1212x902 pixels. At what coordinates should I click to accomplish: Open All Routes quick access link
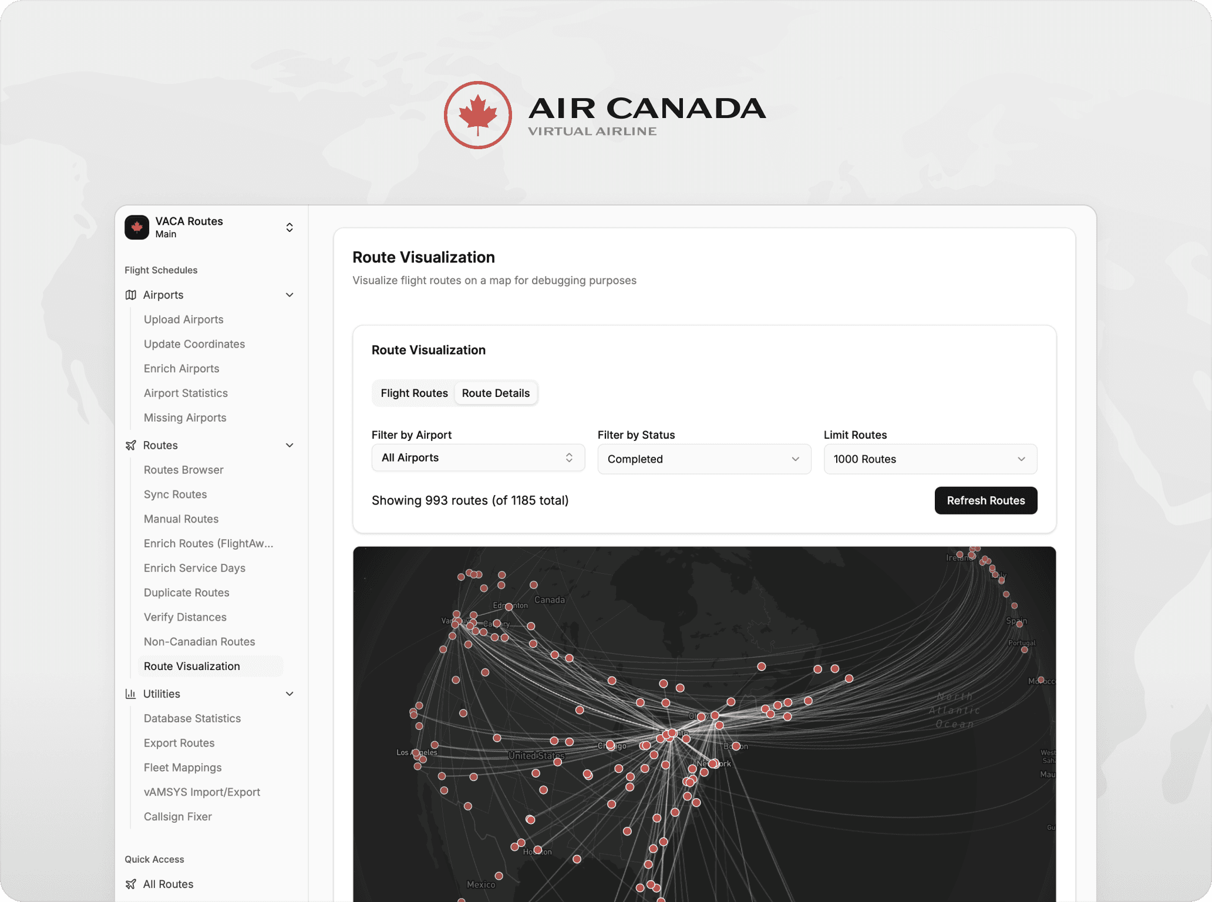tap(169, 884)
